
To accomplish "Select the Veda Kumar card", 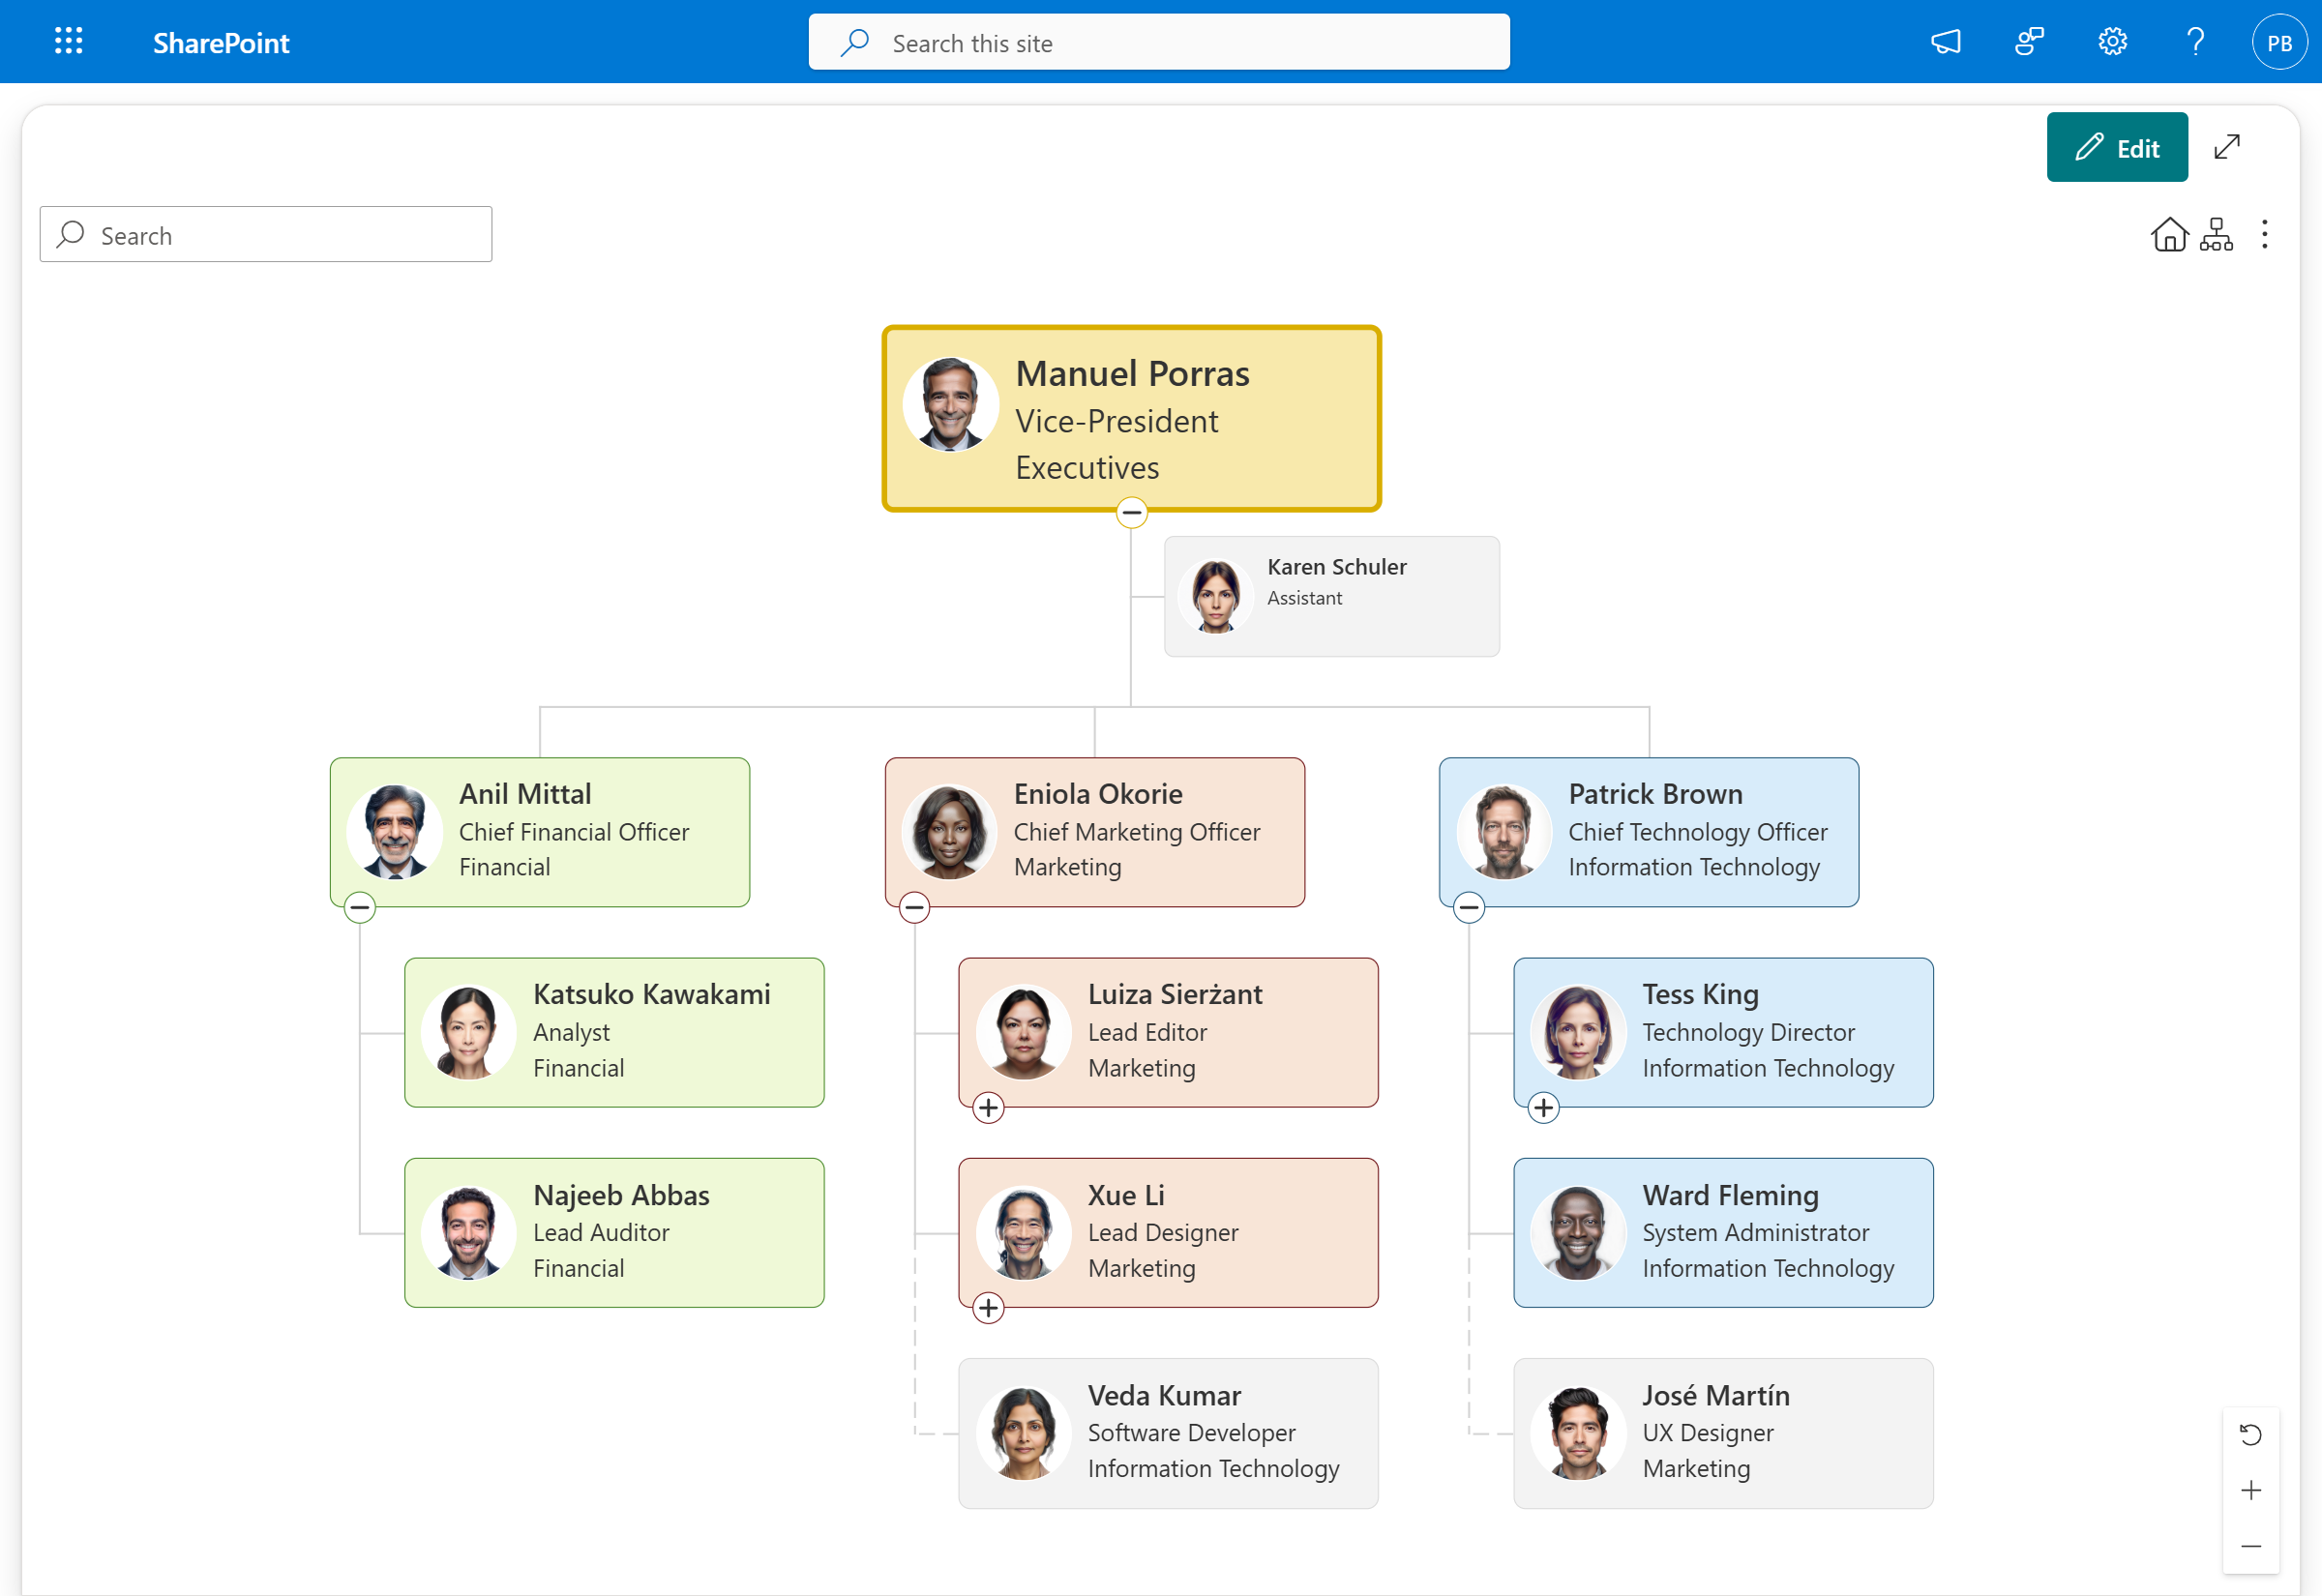I will click(1169, 1434).
